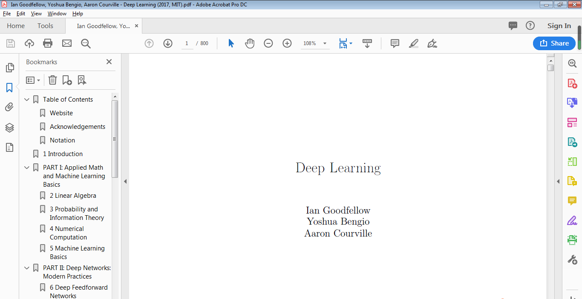Jump to the 2 Linear Algebra bookmark

73,196
